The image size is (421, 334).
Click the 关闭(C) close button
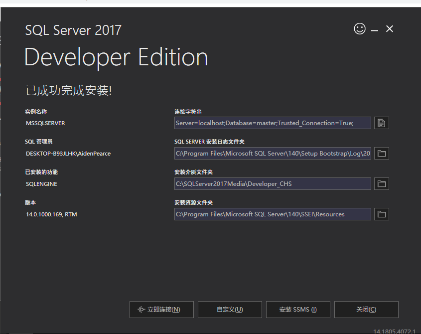click(366, 310)
